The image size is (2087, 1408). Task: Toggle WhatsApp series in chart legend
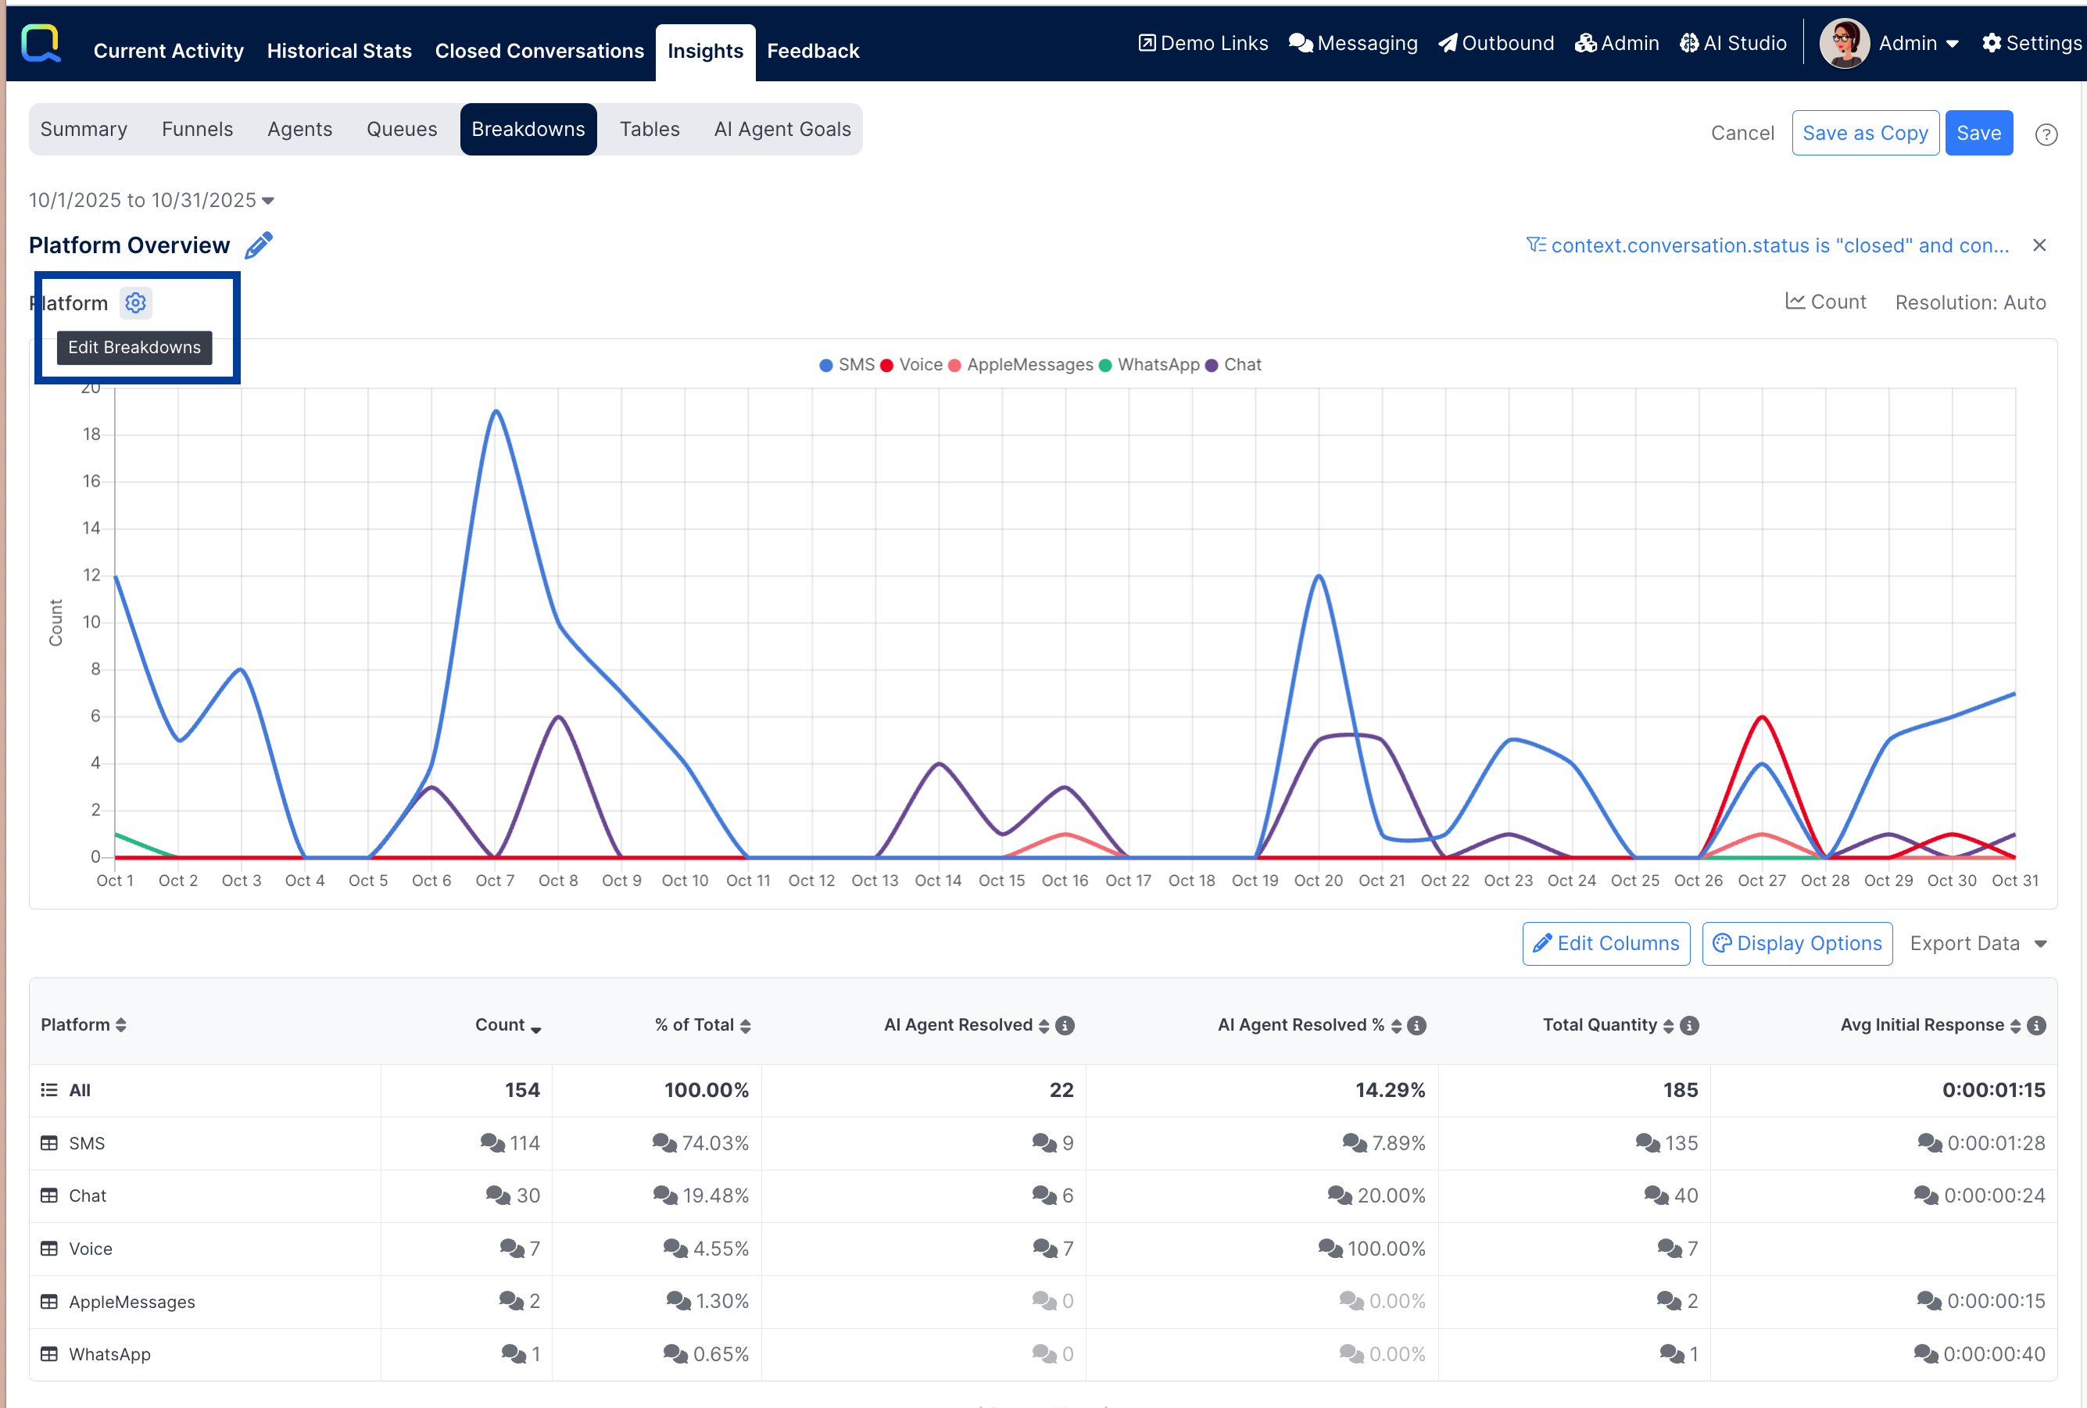click(1148, 365)
